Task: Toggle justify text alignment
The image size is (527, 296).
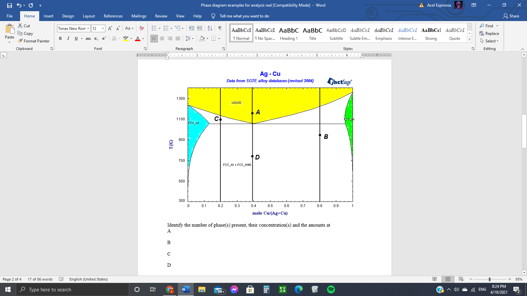Action: tap(178, 38)
